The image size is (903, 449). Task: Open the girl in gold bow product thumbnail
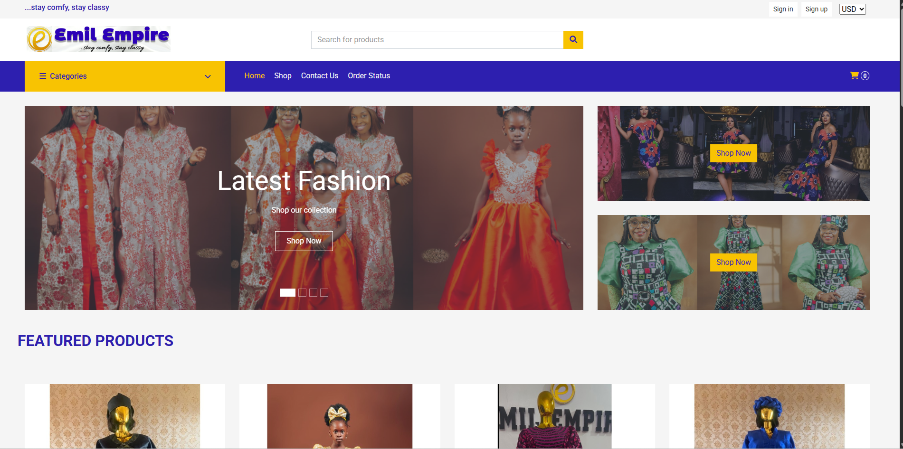pos(340,416)
